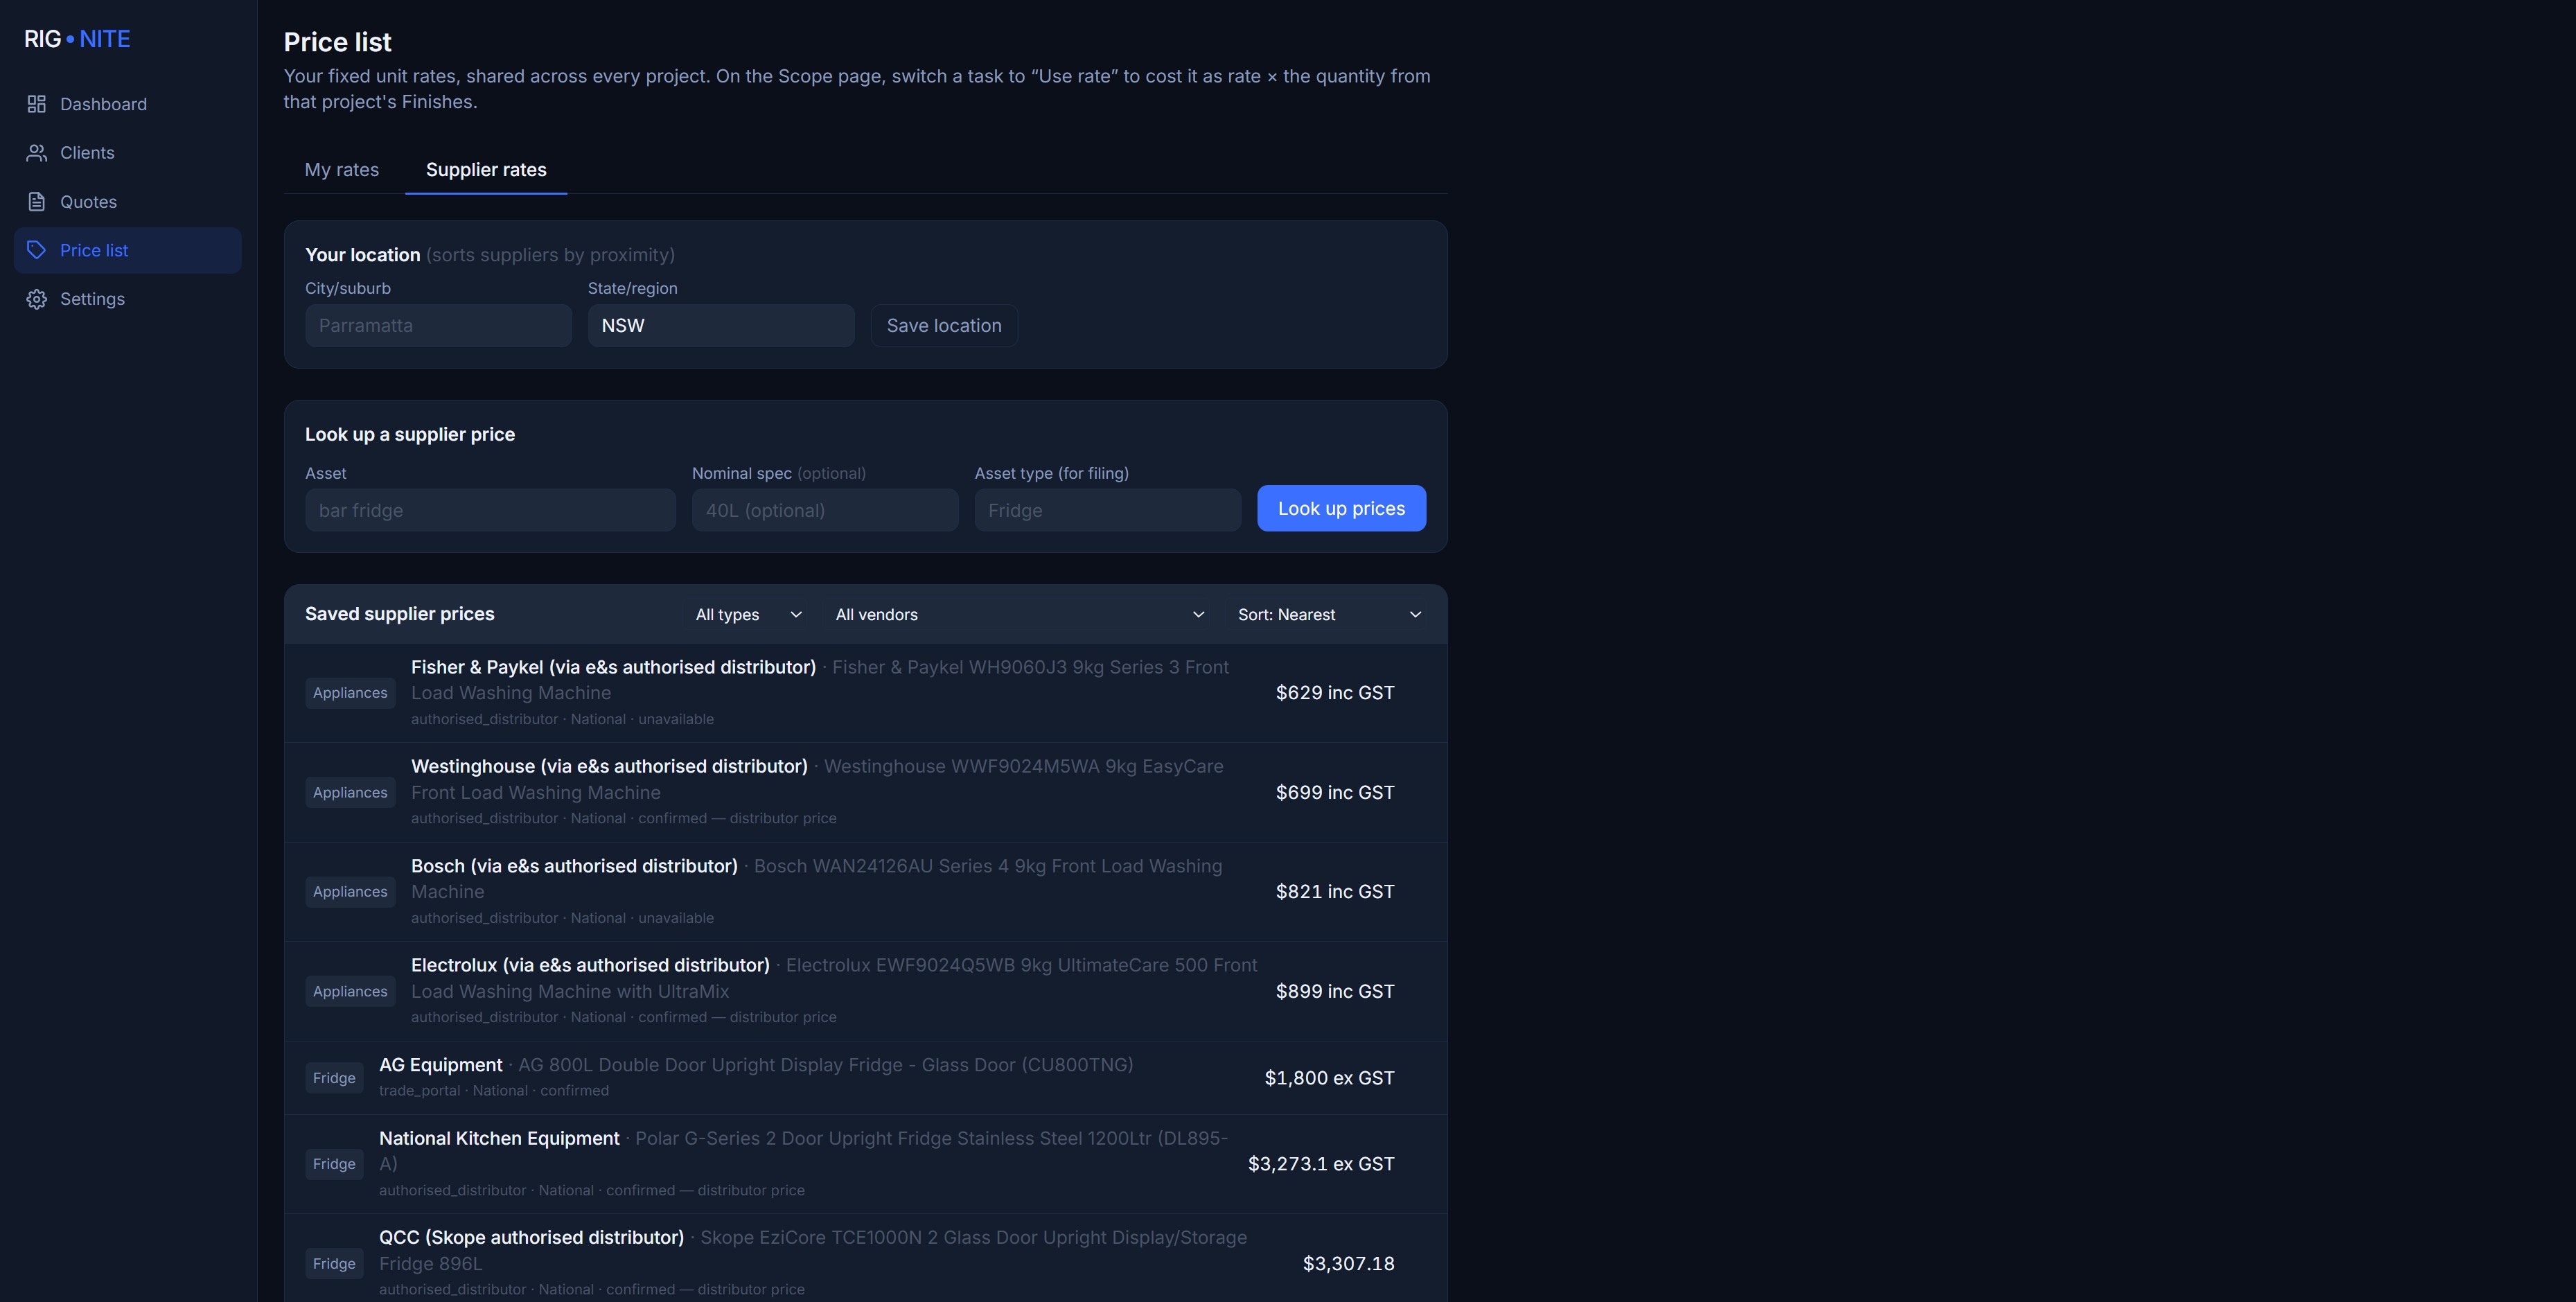The width and height of the screenshot is (2576, 1302).
Task: Click the Clients people icon
Action: pos(37,153)
